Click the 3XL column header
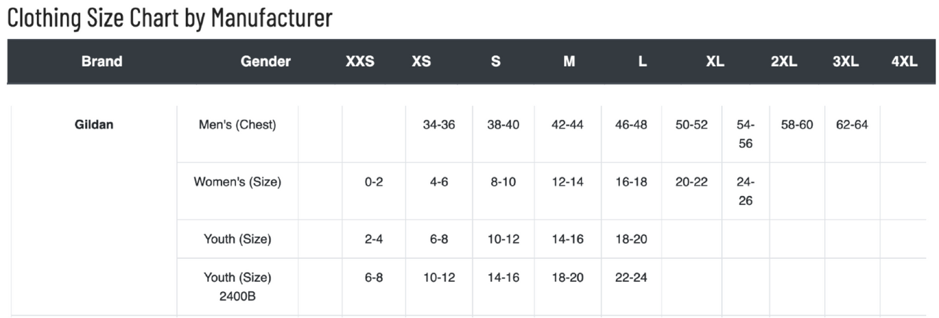The image size is (939, 318). click(x=845, y=62)
